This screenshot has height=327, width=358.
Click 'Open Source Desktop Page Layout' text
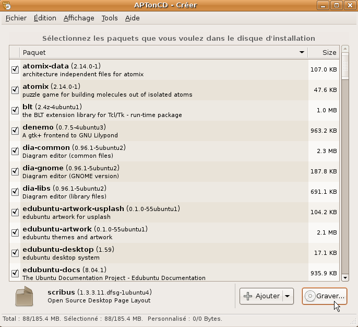[x=99, y=300]
